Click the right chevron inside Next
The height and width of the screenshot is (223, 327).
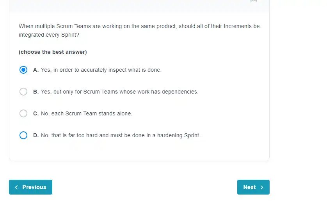coord(262,187)
